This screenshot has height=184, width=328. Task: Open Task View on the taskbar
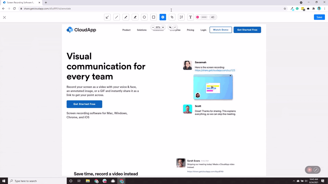coord(79,181)
